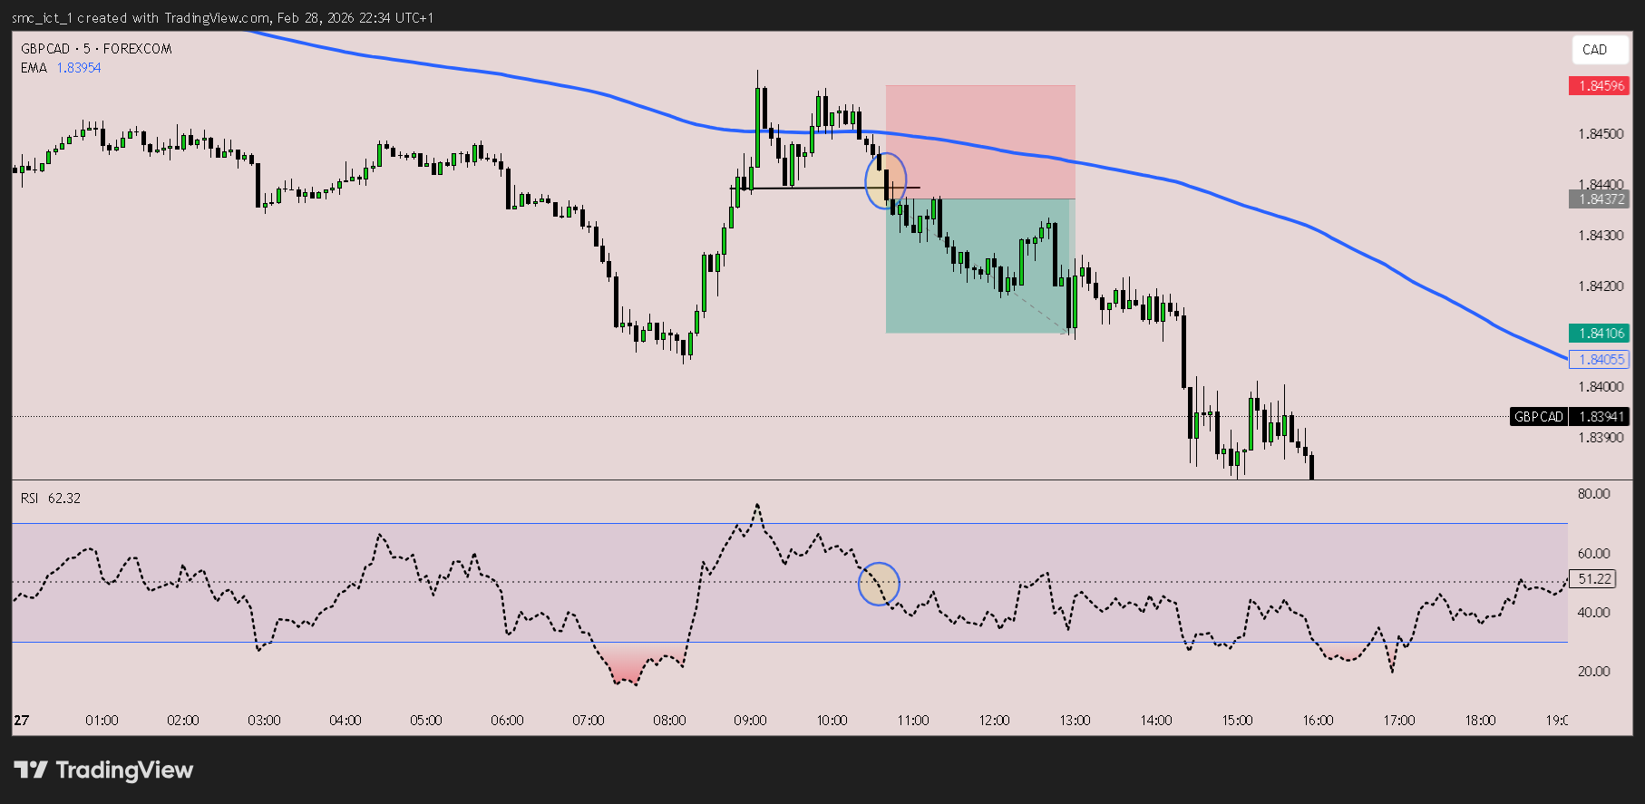Open the CAD currency selector
This screenshot has height=804, width=1645.
coord(1595,50)
